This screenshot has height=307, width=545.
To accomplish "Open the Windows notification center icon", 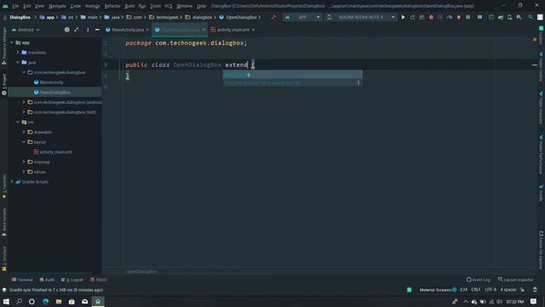I will click(534, 301).
